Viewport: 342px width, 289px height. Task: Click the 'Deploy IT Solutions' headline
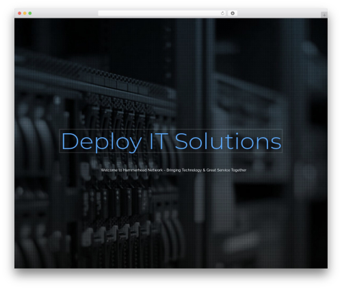171,141
